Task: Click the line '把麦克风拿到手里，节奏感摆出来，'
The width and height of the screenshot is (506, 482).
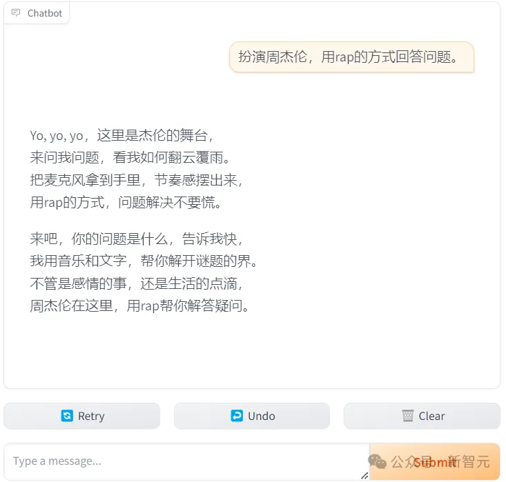Action: pos(136,180)
